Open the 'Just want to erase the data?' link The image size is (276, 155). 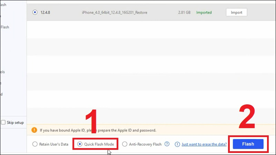tap(204, 144)
